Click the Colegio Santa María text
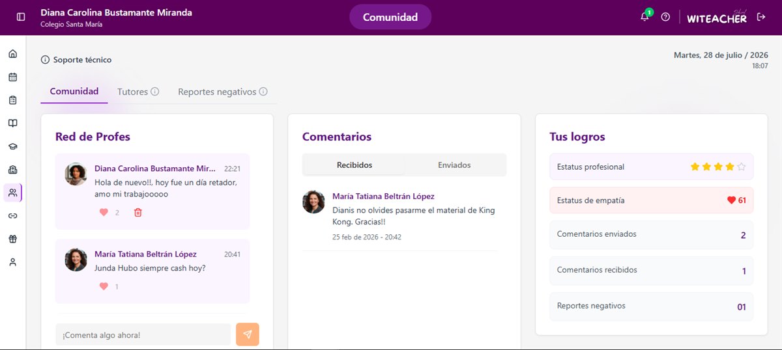Viewport: 782px width, 350px height. tap(71, 25)
